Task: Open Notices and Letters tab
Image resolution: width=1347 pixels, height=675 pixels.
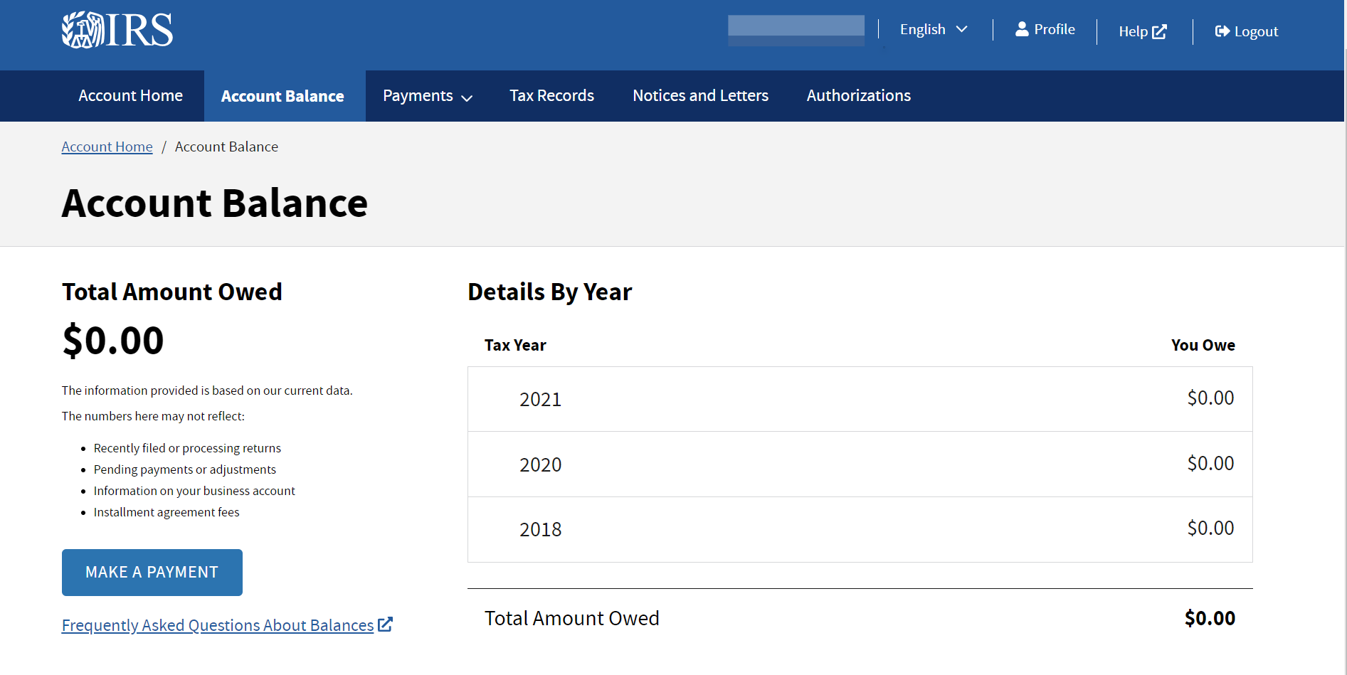Action: tap(701, 96)
